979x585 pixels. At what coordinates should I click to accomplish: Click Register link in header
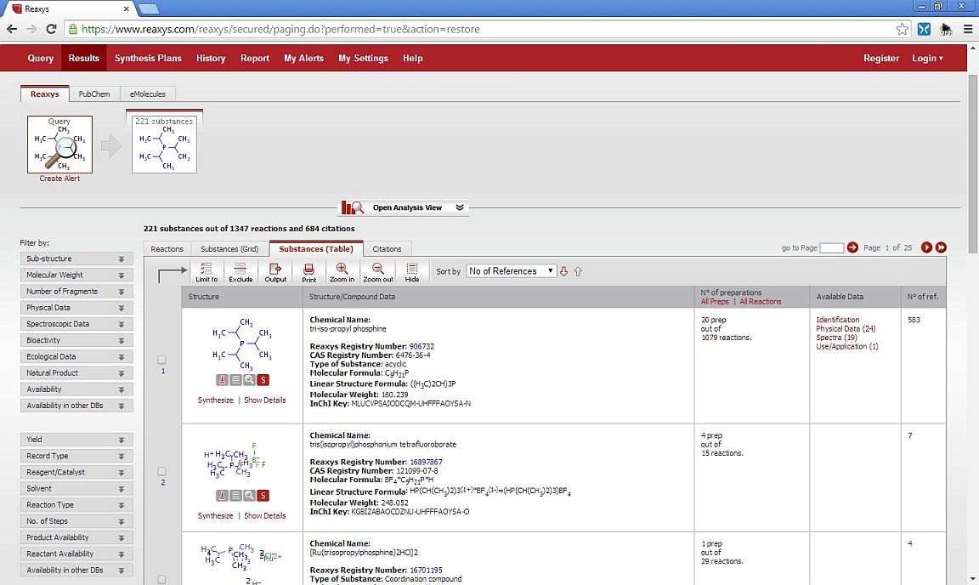(x=881, y=58)
